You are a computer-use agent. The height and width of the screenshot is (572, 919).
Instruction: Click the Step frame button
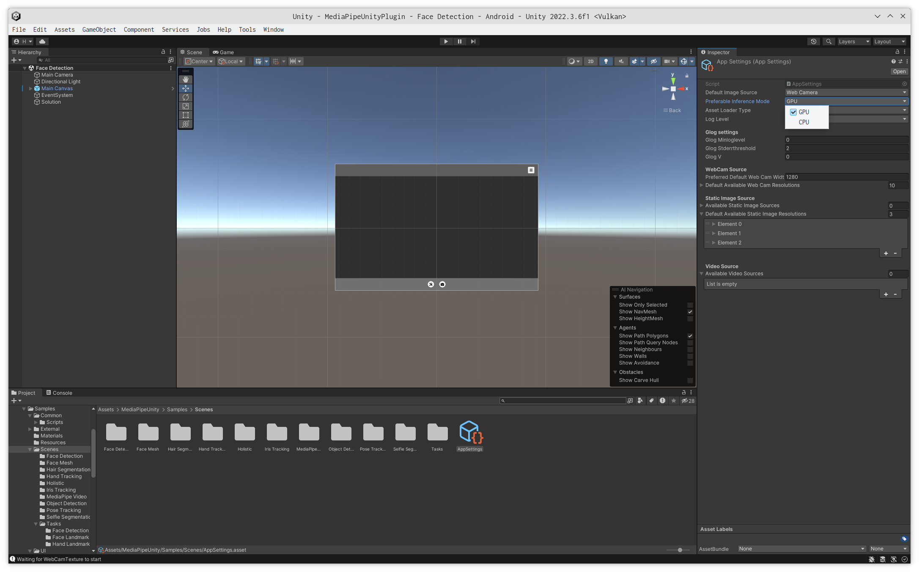click(x=473, y=41)
